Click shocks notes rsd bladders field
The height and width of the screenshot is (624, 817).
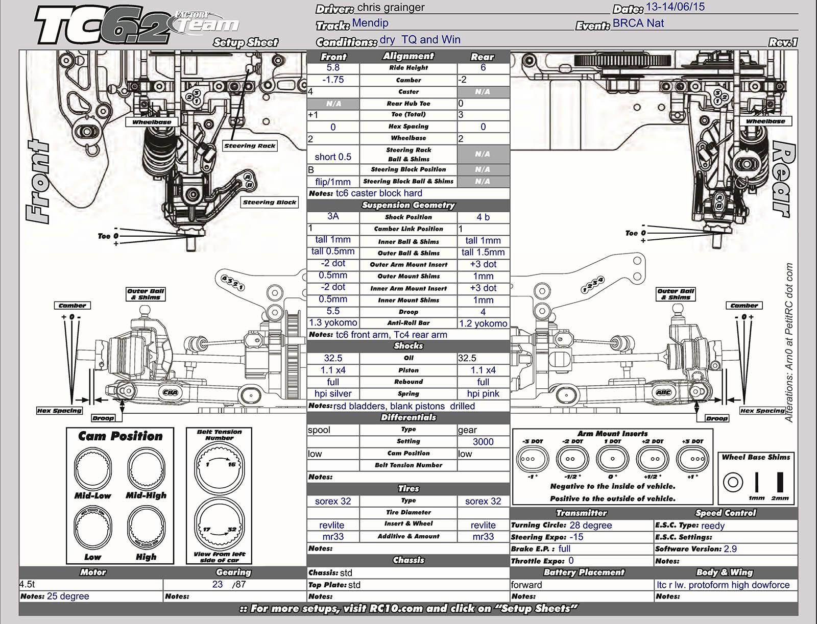click(x=408, y=406)
